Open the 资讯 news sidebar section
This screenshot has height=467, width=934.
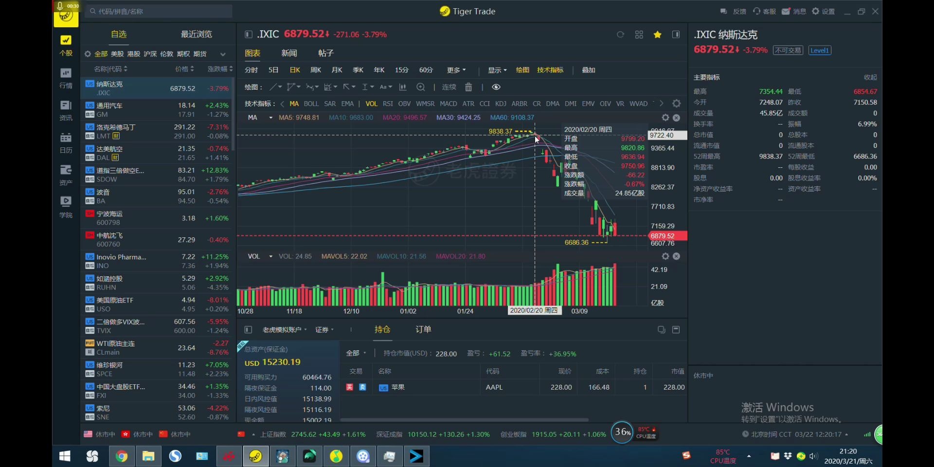point(66,110)
